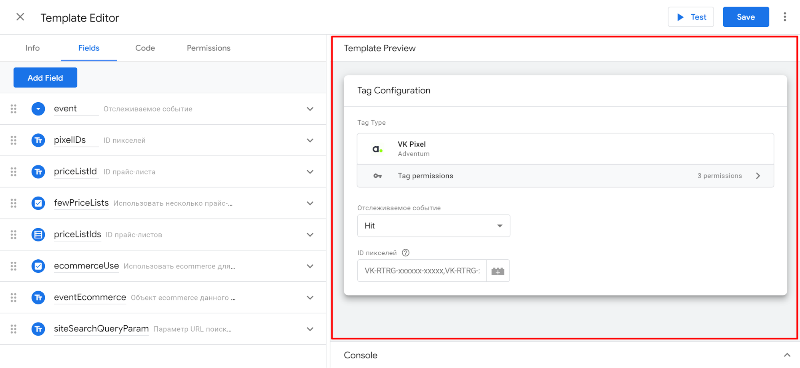Image resolution: width=800 pixels, height=368 pixels.
Task: Expand the eventEcommerce field row
Action: 310,298
